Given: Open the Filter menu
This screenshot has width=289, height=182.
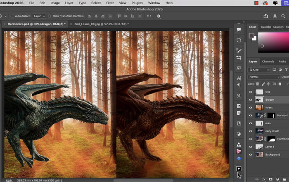Looking at the screenshot, I should coord(110,3).
